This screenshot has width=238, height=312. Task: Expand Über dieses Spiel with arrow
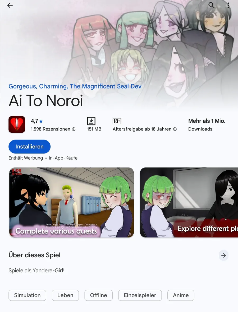223,255
